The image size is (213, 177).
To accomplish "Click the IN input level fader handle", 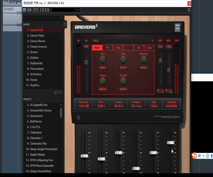I will coord(86,63).
